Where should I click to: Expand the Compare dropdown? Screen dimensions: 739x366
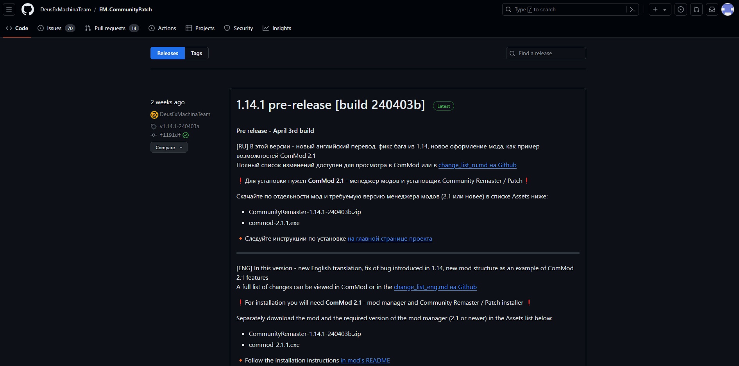coord(169,147)
